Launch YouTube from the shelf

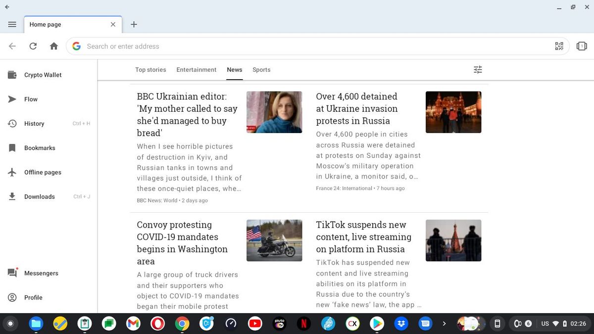click(x=254, y=323)
